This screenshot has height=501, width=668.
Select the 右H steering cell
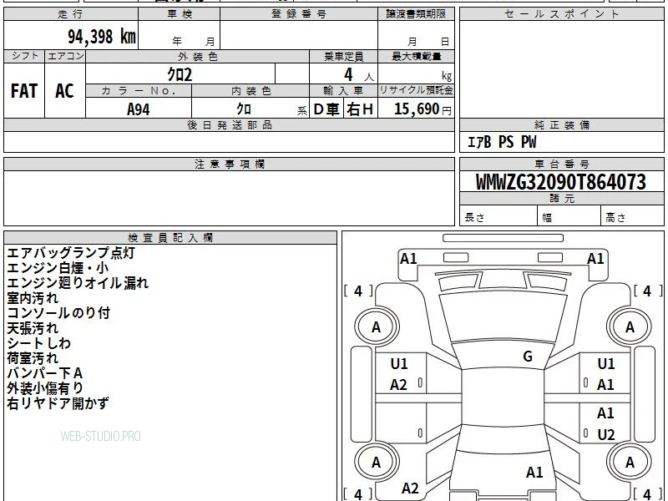(x=361, y=109)
